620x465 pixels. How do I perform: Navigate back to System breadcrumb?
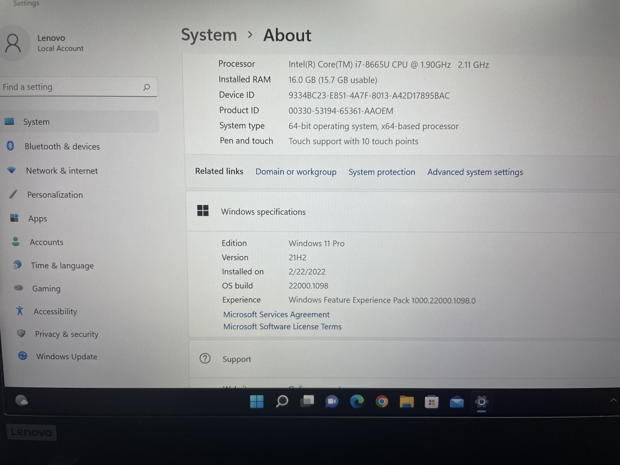click(x=209, y=35)
